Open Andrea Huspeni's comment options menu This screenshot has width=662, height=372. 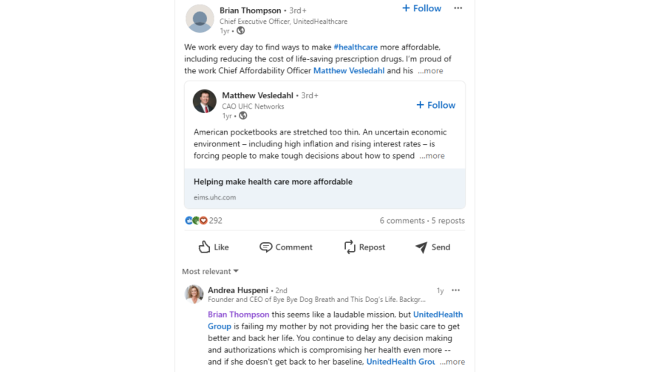coord(456,290)
